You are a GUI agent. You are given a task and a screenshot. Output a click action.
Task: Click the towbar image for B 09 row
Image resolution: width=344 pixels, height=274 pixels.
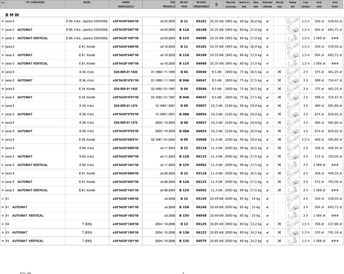point(292,140)
